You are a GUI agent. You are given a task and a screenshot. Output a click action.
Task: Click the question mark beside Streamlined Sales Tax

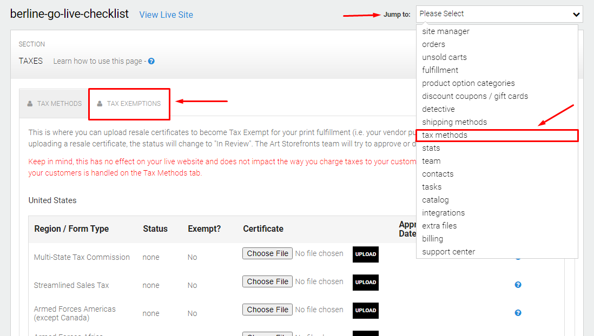[x=518, y=285]
